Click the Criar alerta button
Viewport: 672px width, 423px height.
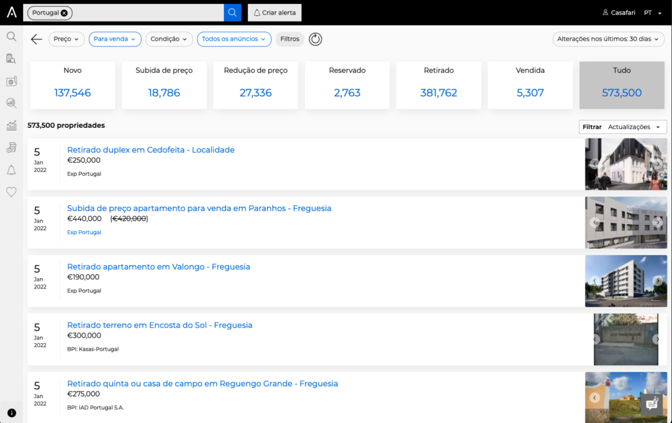tap(275, 12)
